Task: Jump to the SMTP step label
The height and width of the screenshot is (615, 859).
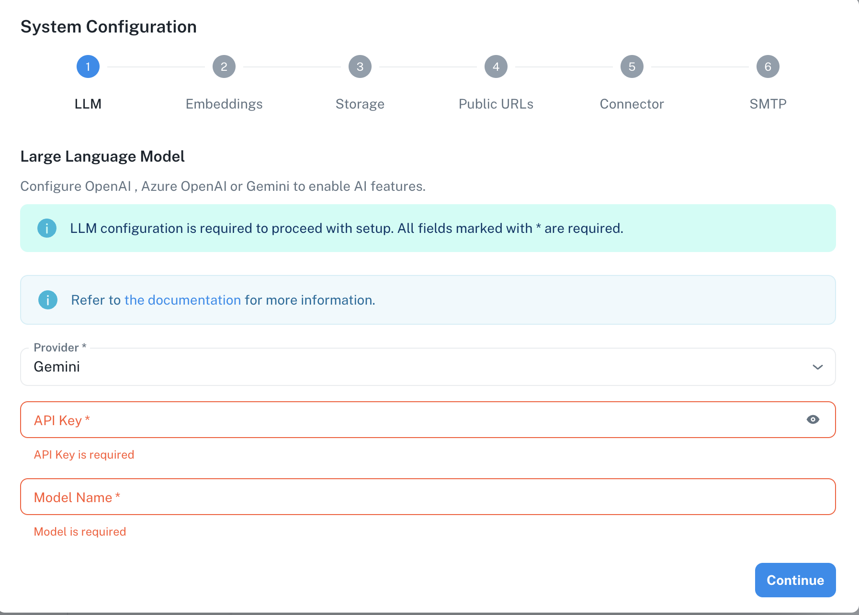Action: 768,104
